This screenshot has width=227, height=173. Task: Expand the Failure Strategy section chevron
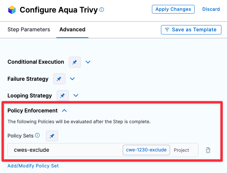pos(72,79)
